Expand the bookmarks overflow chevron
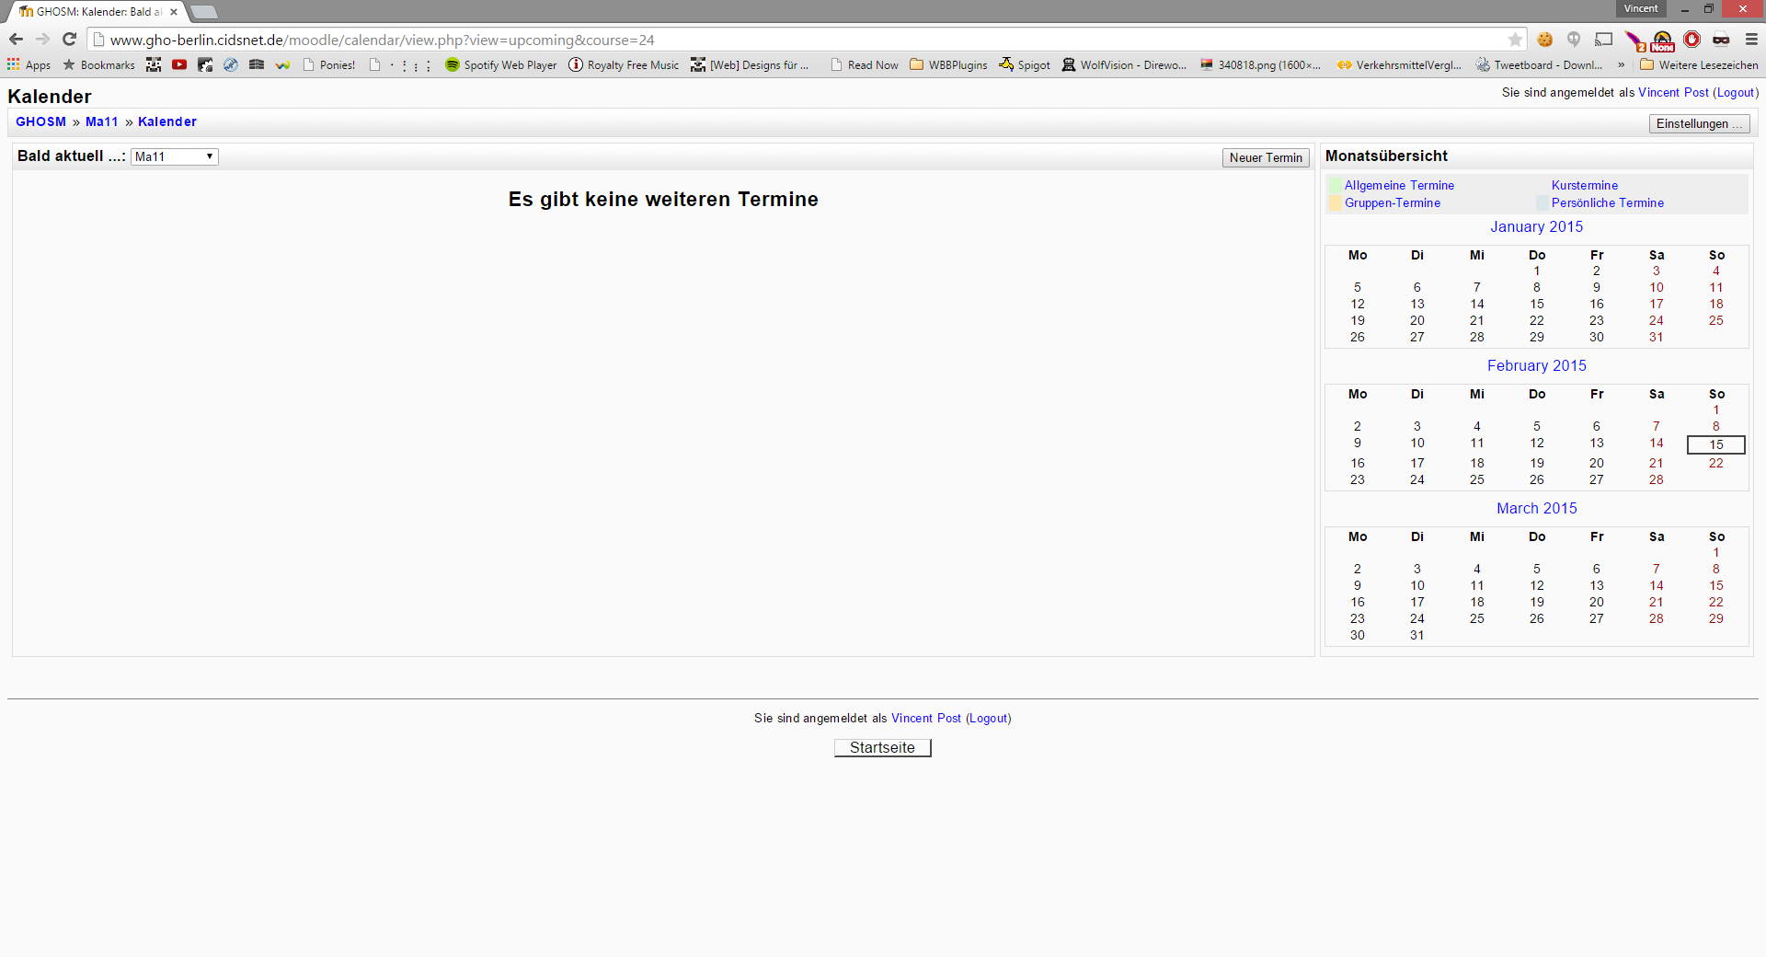Image resolution: width=1766 pixels, height=957 pixels. tap(1621, 65)
